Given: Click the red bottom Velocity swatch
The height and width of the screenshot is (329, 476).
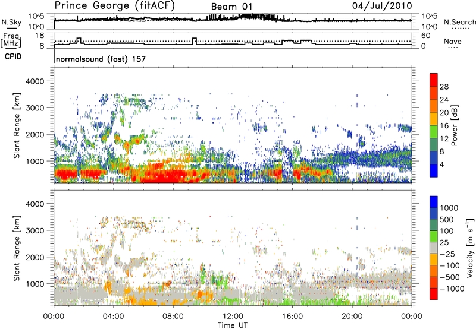Looking at the screenshot, I should click(434, 294).
